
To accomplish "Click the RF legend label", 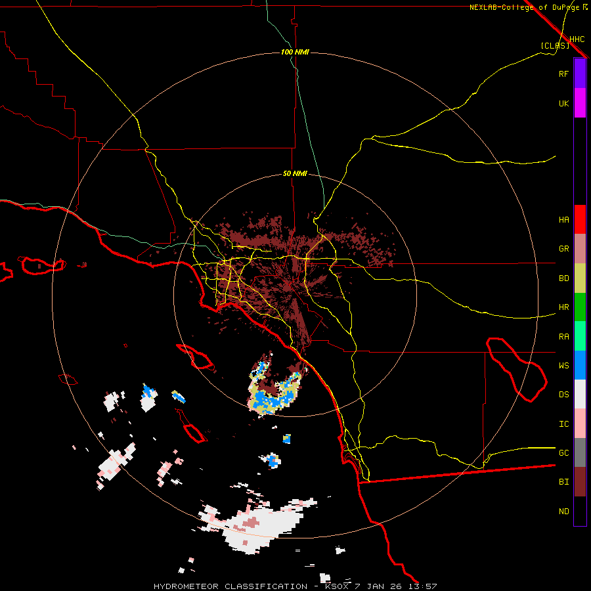I will 563,74.
